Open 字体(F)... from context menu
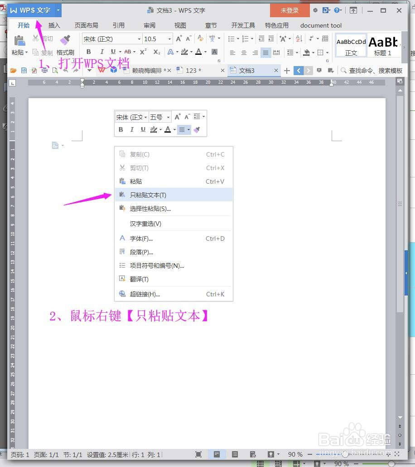Image resolution: width=415 pixels, height=467 pixels. pyautogui.click(x=174, y=238)
